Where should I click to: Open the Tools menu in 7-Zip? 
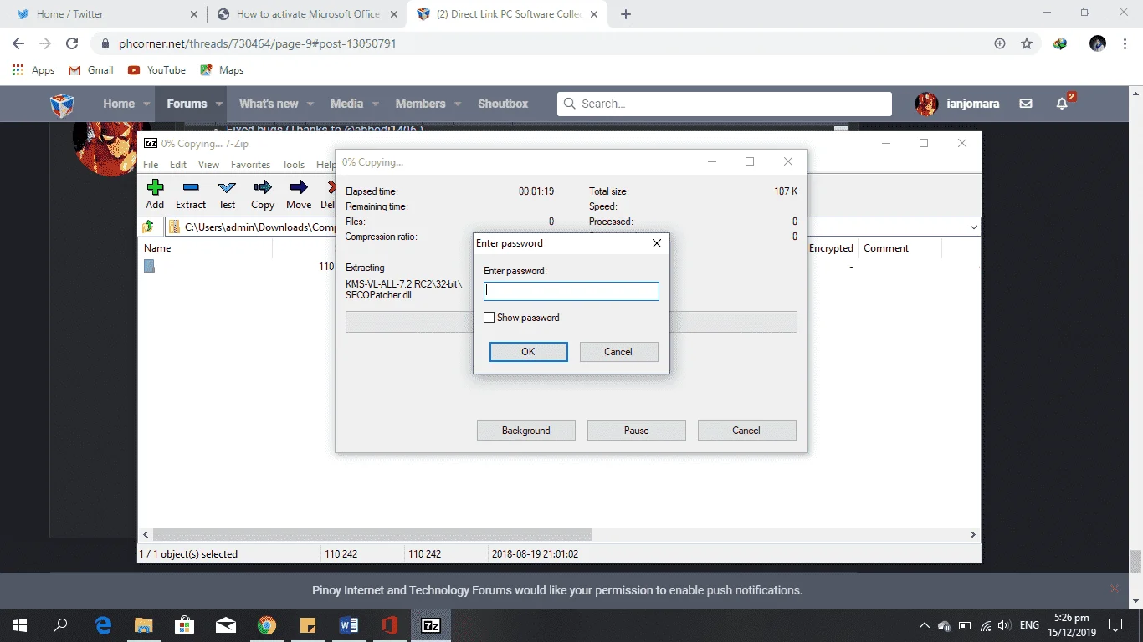coord(293,165)
